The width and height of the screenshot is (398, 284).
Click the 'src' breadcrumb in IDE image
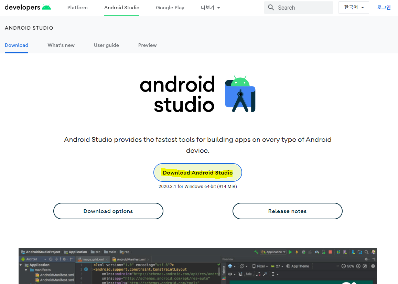tap(96, 252)
